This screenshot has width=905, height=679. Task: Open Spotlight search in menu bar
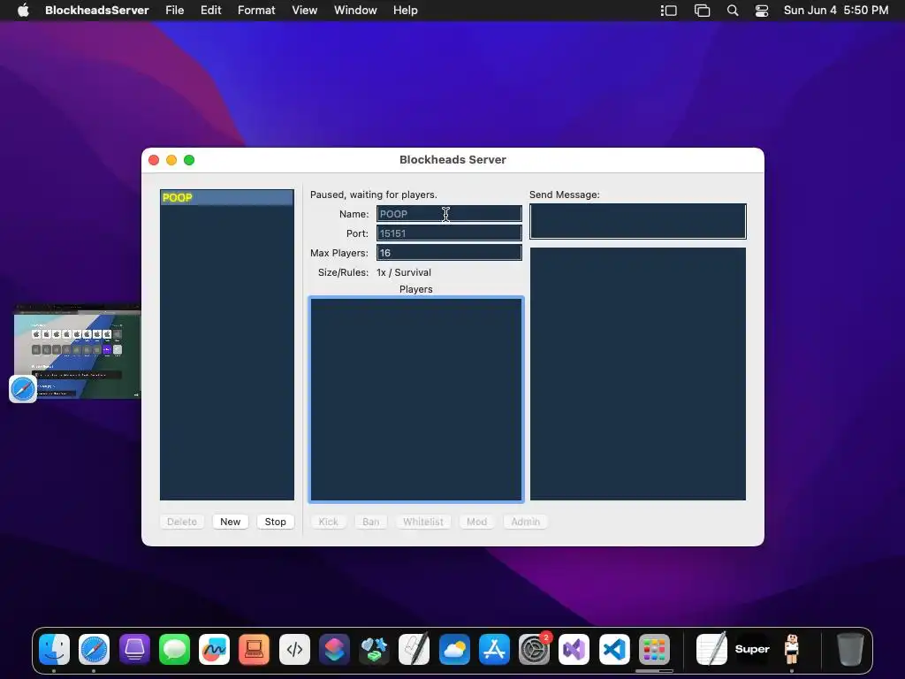[733, 11]
